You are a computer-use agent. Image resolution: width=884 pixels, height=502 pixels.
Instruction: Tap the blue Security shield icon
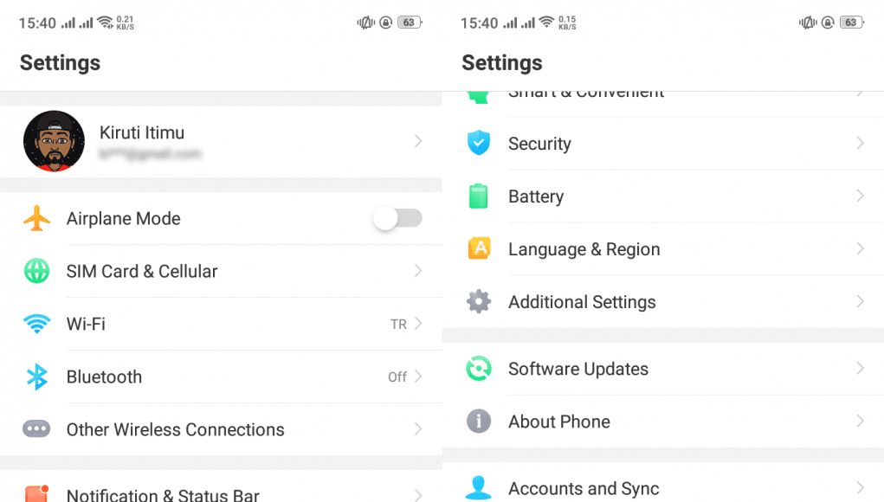click(x=479, y=144)
